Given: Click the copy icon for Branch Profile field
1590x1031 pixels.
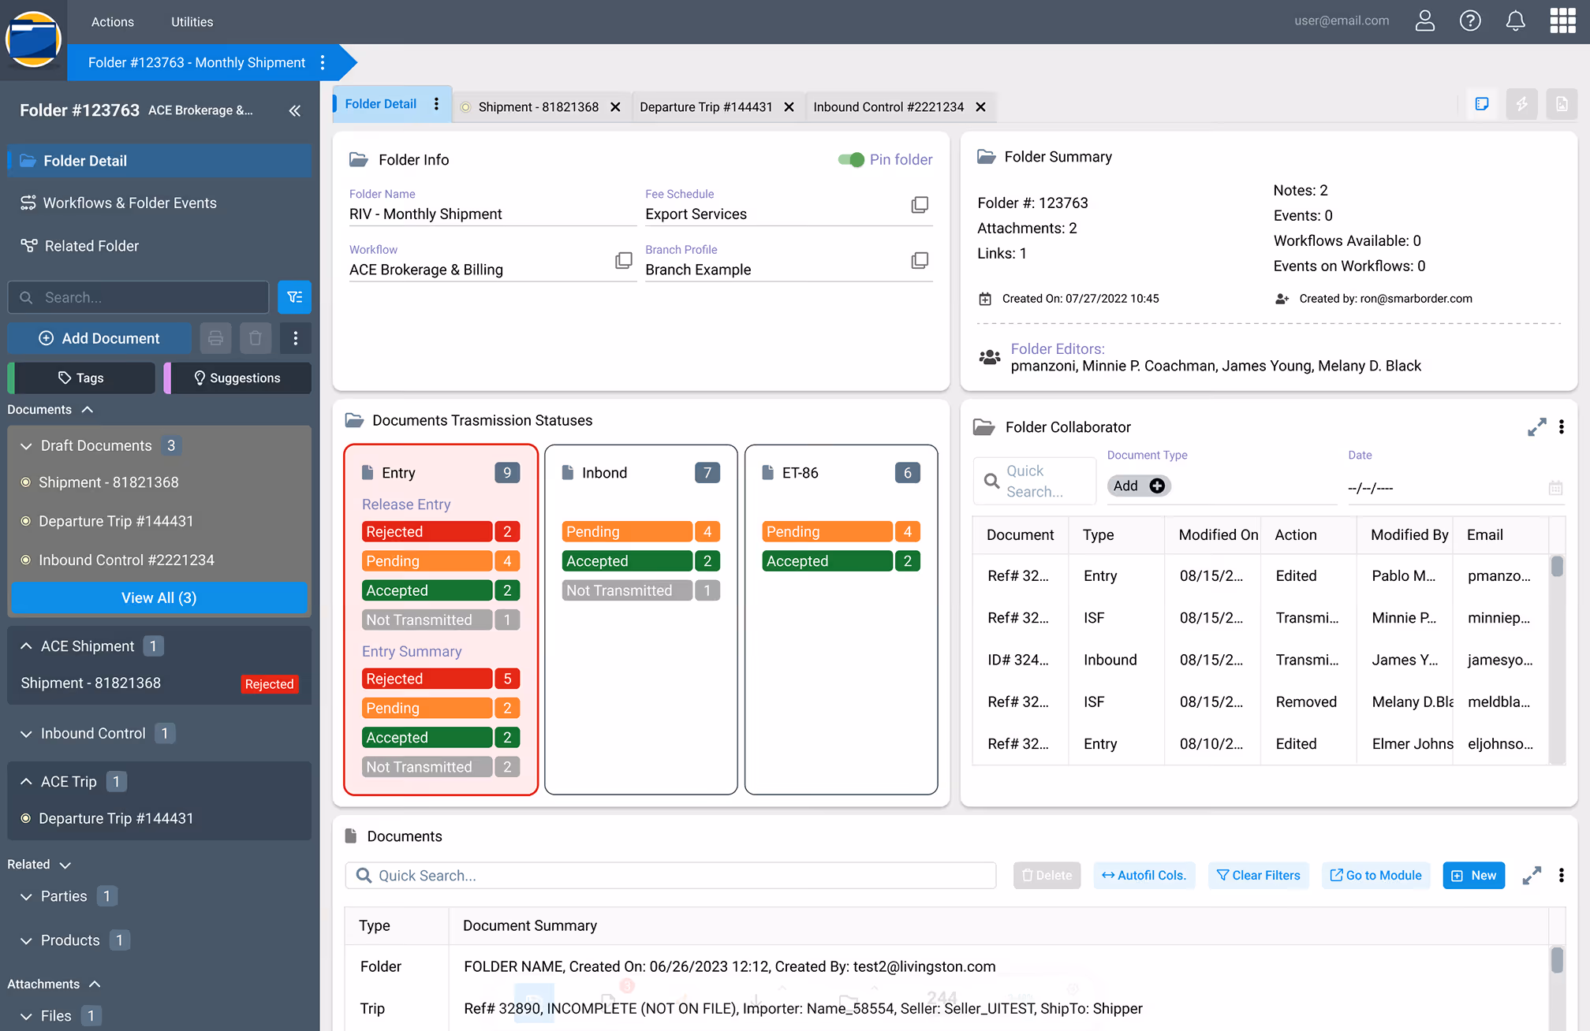Looking at the screenshot, I should click(x=920, y=260).
